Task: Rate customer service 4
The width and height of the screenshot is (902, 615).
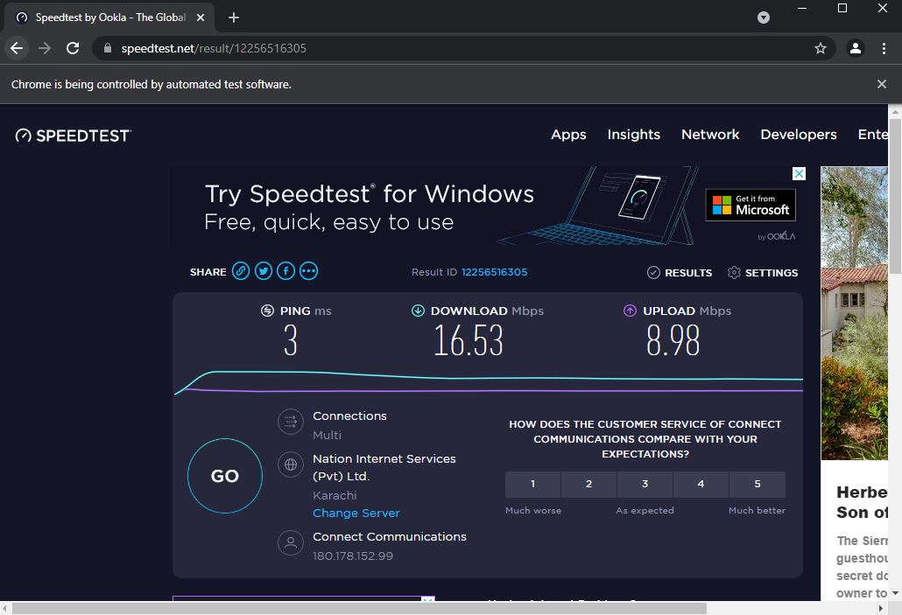Action: click(701, 484)
